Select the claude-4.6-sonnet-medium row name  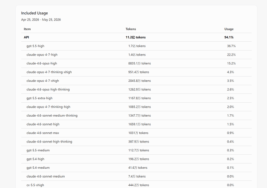[x=46, y=176]
